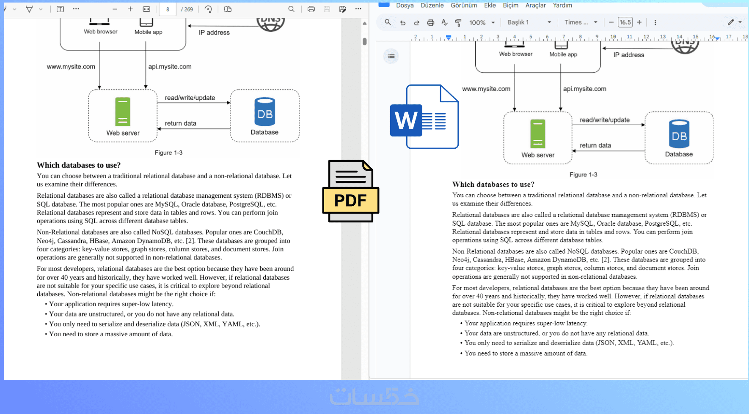Screen dimensions: 749x414
Task: Open the 100% zoom dropdown in Docs
Action: tap(482, 22)
